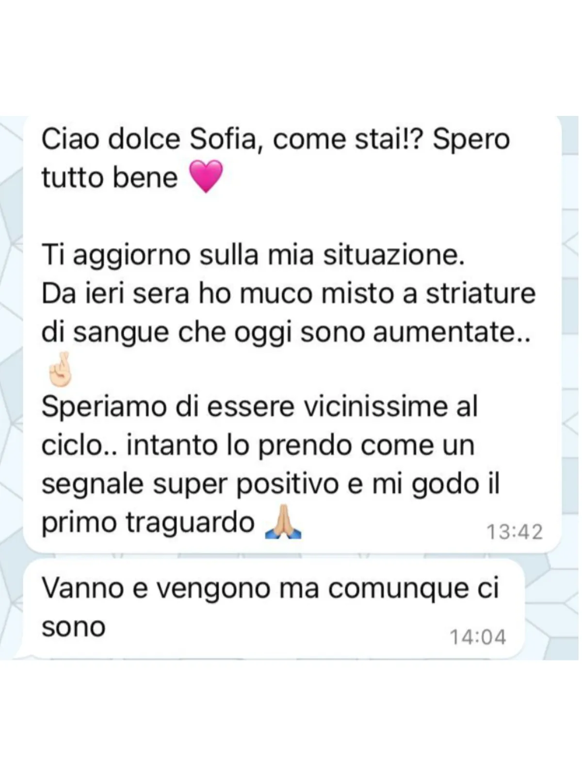
Task: Select the 'Vanno e vengono' message bubble
Action: 274,610
